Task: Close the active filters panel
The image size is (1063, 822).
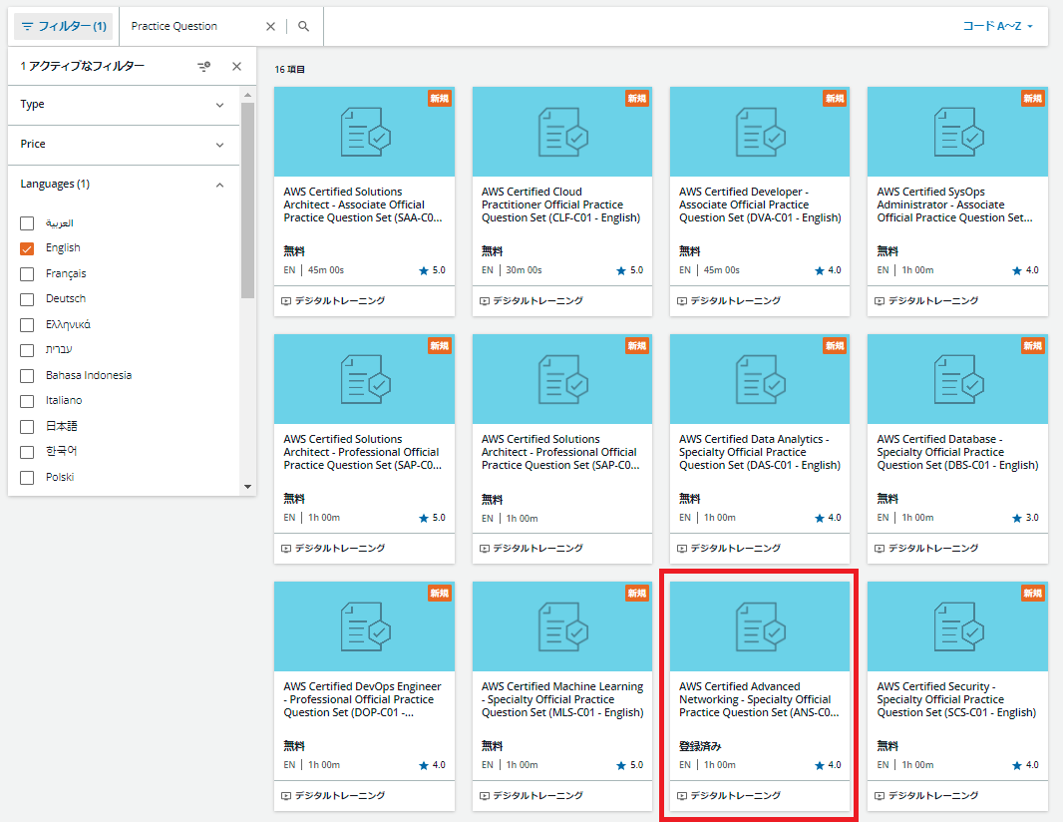Action: coord(236,67)
